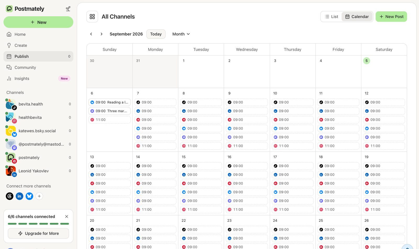419x249 pixels.
Task: Click Upgrade for More button
Action: [38, 233]
